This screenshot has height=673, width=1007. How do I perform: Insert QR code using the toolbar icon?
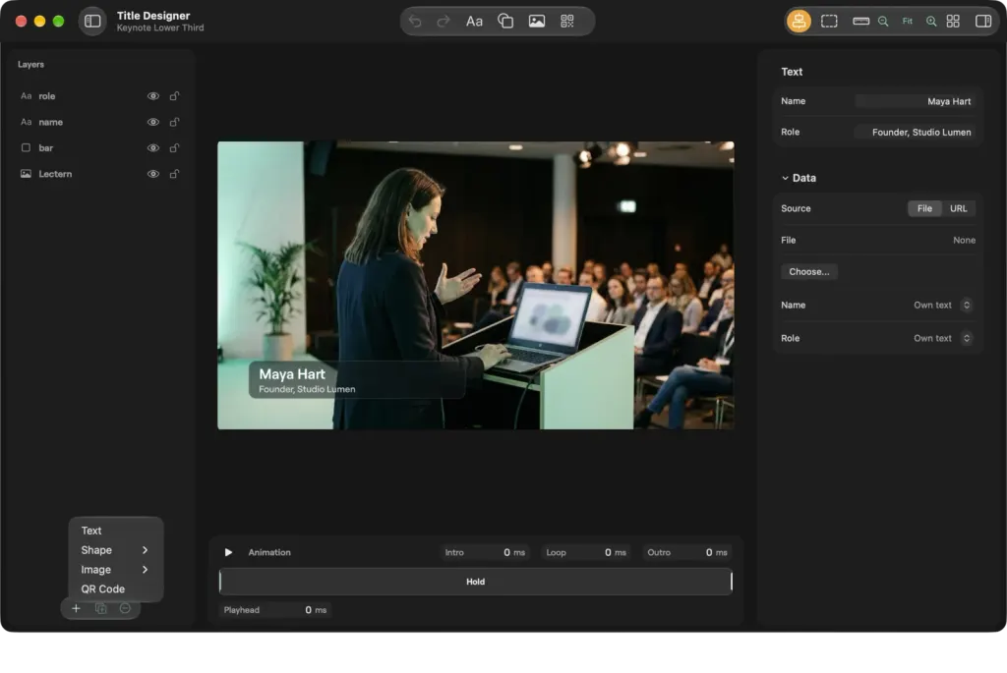567,22
